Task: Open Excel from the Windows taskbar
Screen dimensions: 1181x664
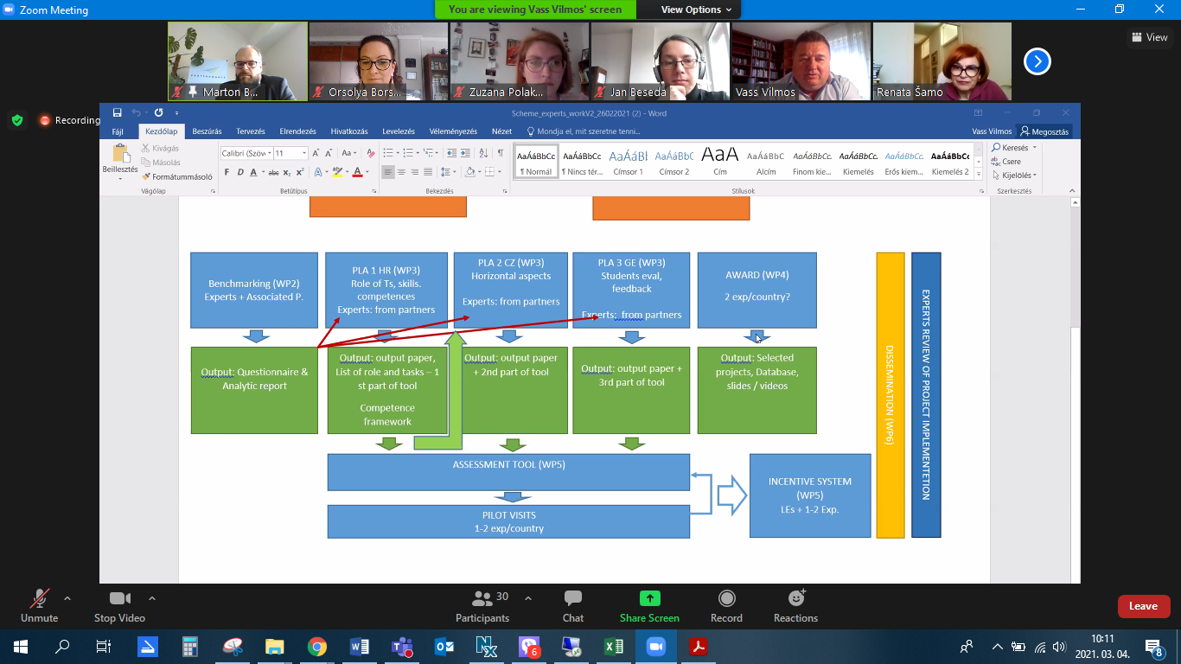Action: 614,647
